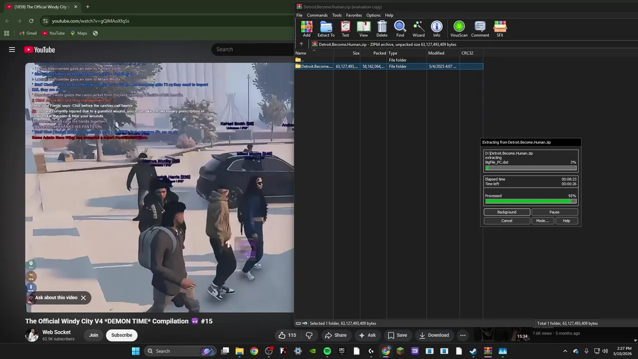Send extraction to Background
The width and height of the screenshot is (638, 359).
(x=507, y=212)
